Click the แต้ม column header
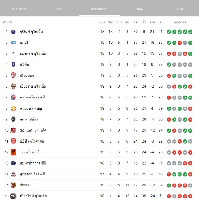Image resolution: width=199 pixels, height=204 pixels. 160,22
